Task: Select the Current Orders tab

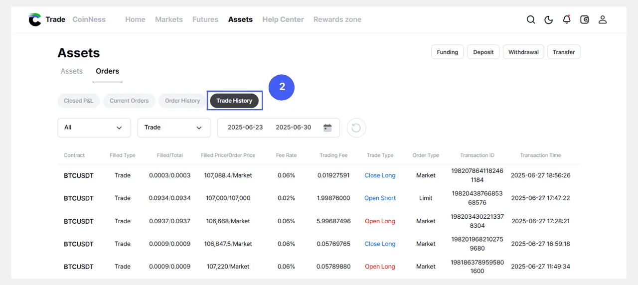Action: pos(129,101)
